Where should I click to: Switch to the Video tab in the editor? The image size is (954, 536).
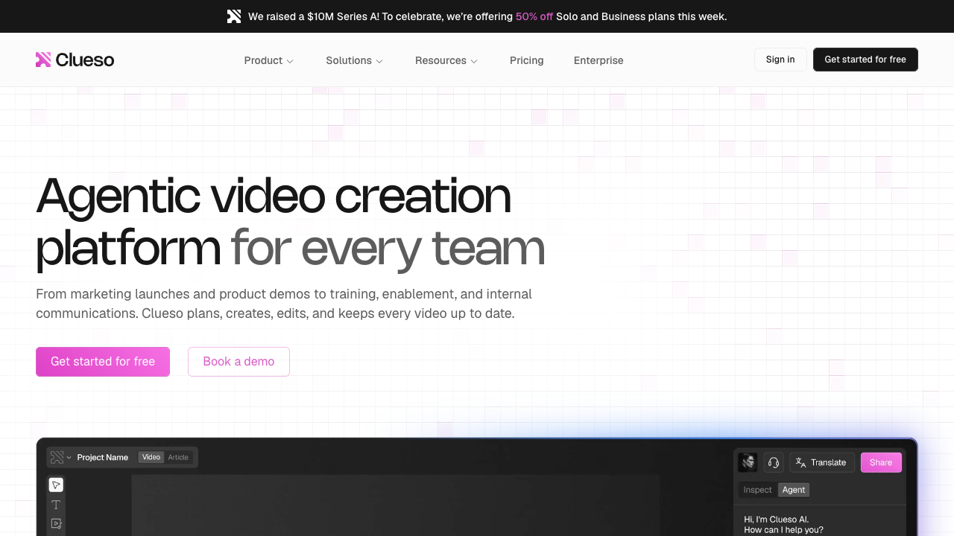coord(151,457)
